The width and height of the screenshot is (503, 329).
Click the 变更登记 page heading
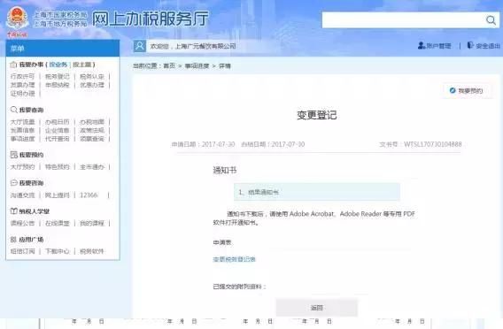tap(317, 115)
